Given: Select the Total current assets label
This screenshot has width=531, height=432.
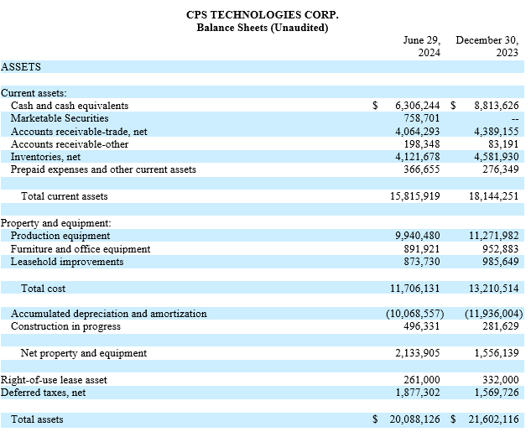Looking at the screenshot, I should [x=65, y=196].
